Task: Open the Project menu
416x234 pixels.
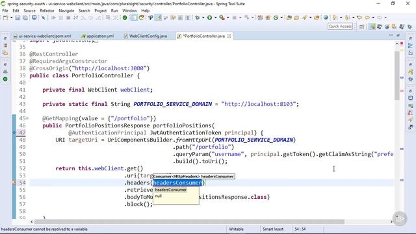Action: coord(101,10)
